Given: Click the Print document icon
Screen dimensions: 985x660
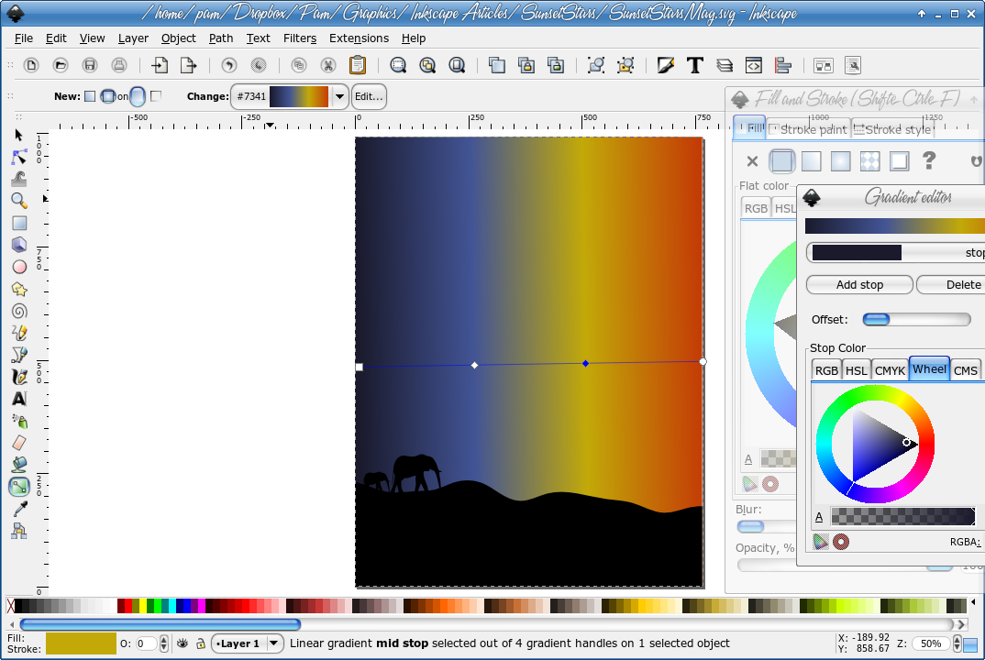Looking at the screenshot, I should click(x=119, y=65).
